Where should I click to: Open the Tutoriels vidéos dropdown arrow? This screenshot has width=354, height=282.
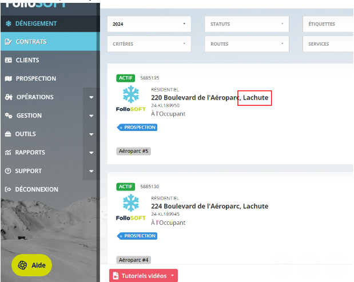tap(173, 276)
